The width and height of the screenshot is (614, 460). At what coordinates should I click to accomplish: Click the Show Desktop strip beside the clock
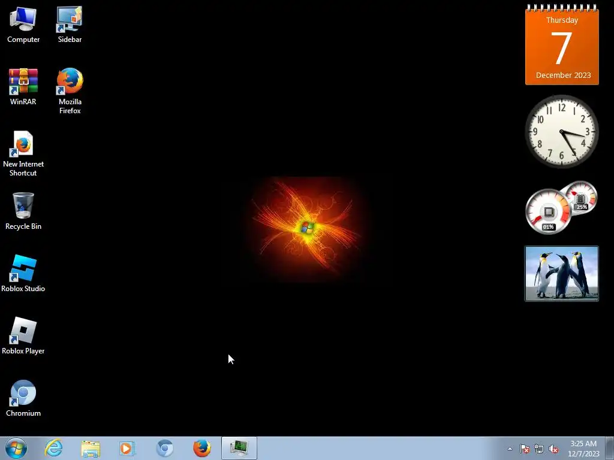pyautogui.click(x=610, y=448)
